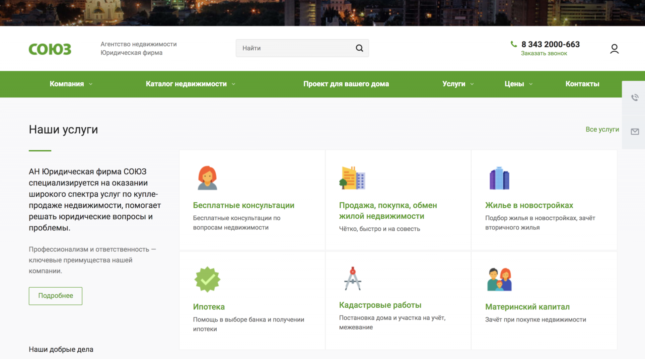Click the yellow building icon

click(352, 178)
